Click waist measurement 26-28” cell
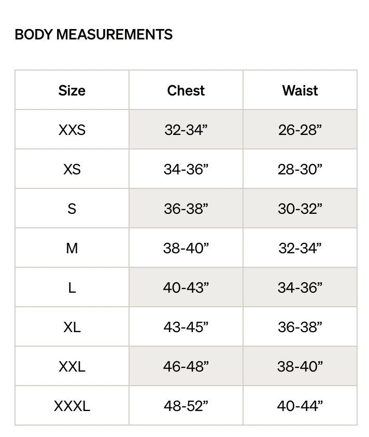This screenshot has height=437, width=369. pos(300,130)
